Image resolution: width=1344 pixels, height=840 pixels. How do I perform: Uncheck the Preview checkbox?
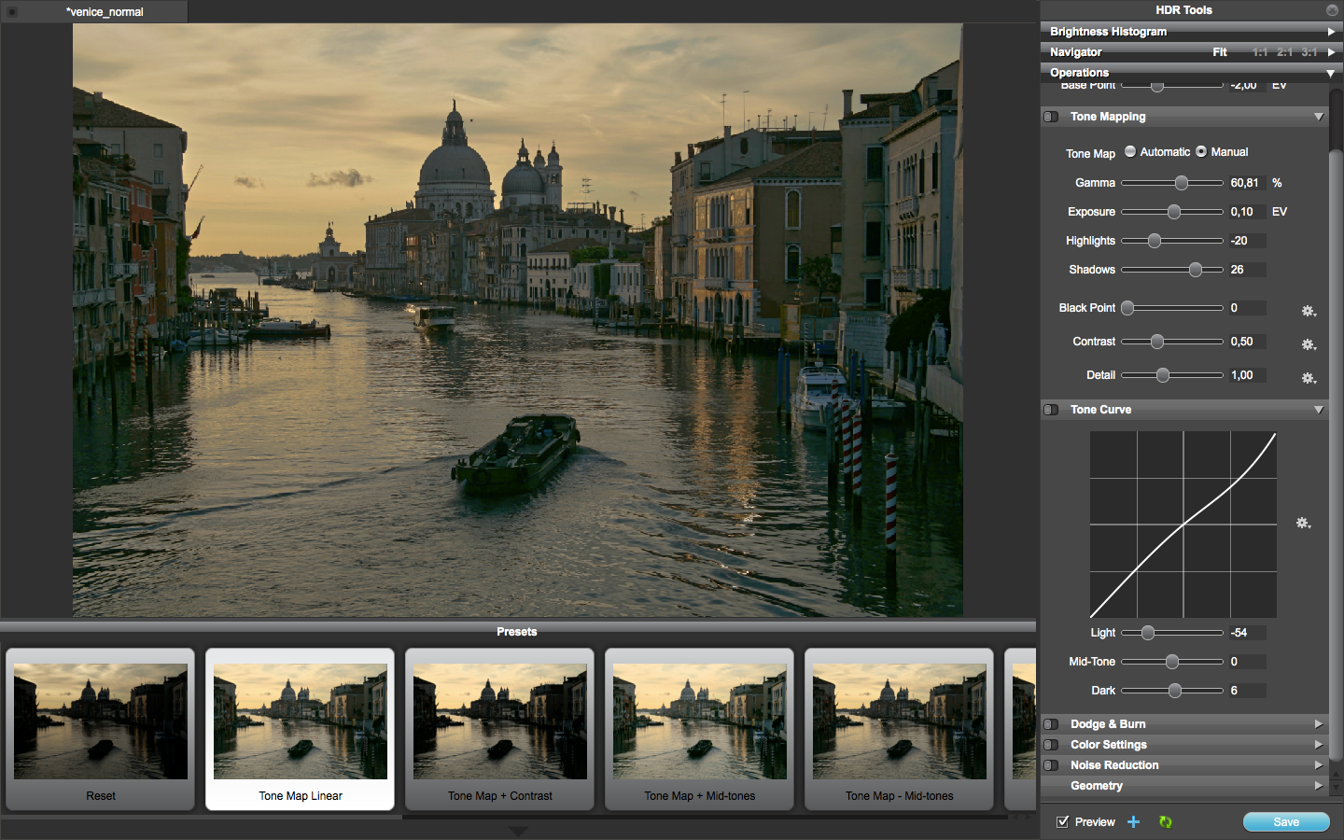1062,821
